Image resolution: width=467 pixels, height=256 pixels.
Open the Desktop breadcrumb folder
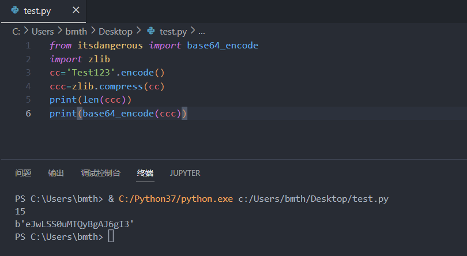point(115,32)
